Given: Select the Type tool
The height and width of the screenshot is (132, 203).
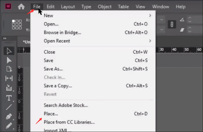Looking at the screenshot, I should pyautogui.click(x=9, y=98).
